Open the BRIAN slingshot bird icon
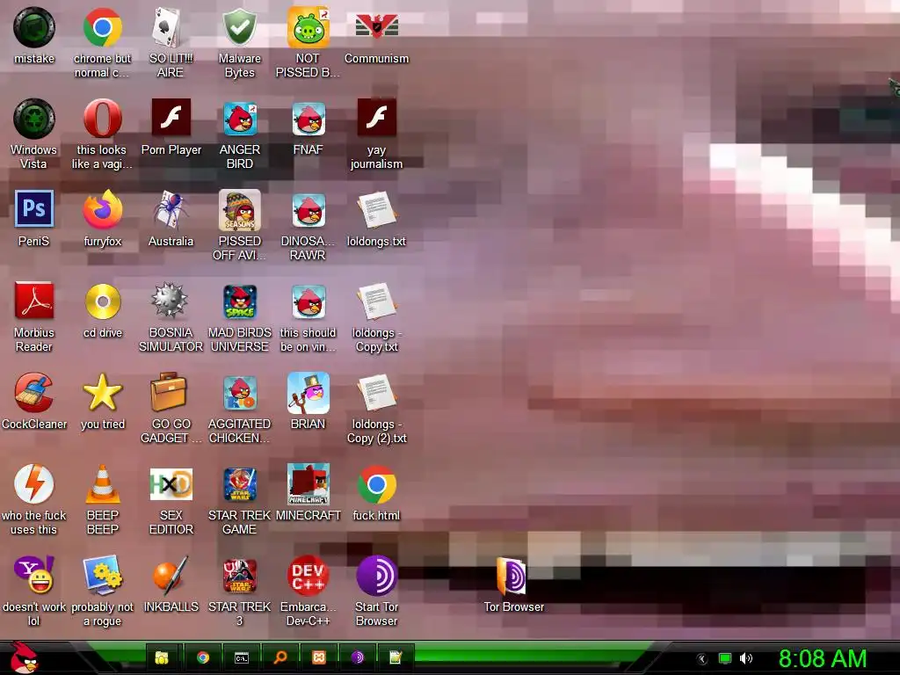 tap(308, 393)
